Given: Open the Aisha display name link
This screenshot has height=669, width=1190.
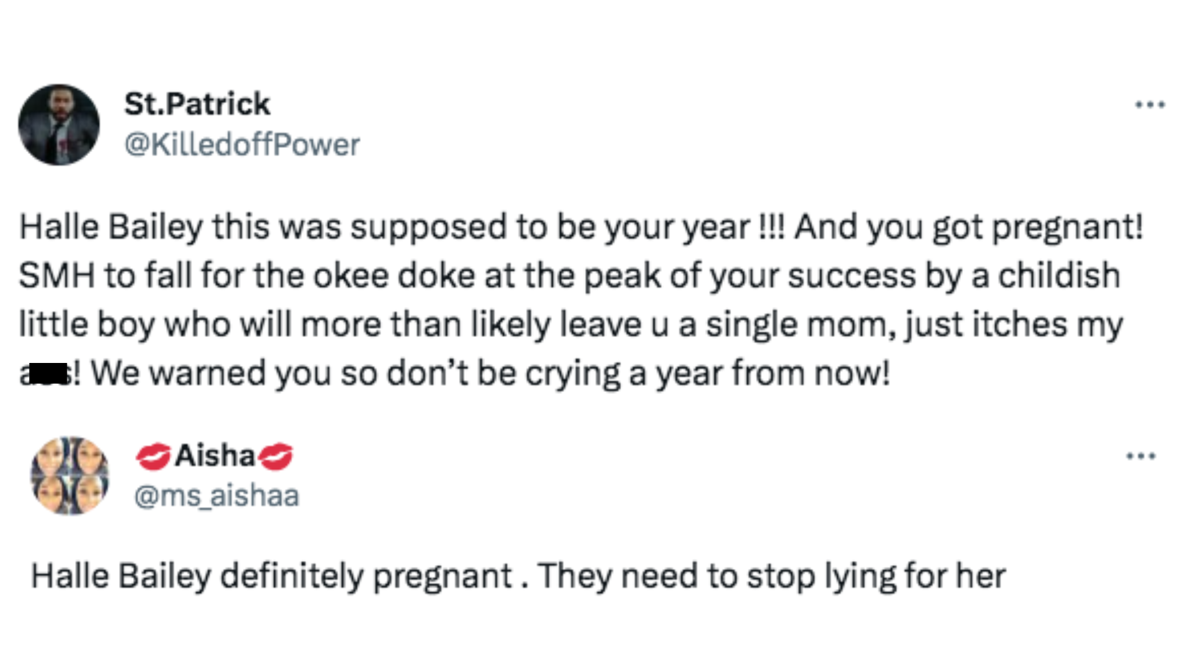Looking at the screenshot, I should (215, 456).
